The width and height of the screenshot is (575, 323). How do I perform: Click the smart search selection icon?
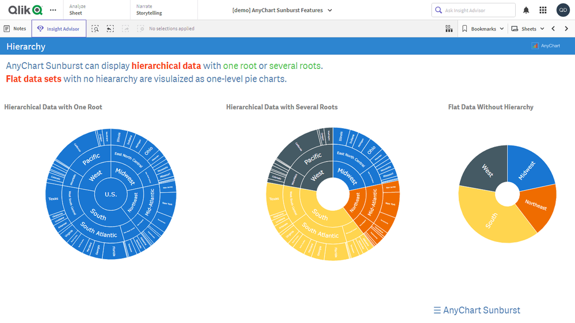coord(95,29)
